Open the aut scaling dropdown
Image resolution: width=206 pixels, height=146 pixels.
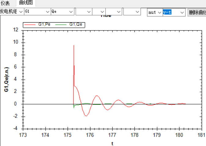click(155, 13)
